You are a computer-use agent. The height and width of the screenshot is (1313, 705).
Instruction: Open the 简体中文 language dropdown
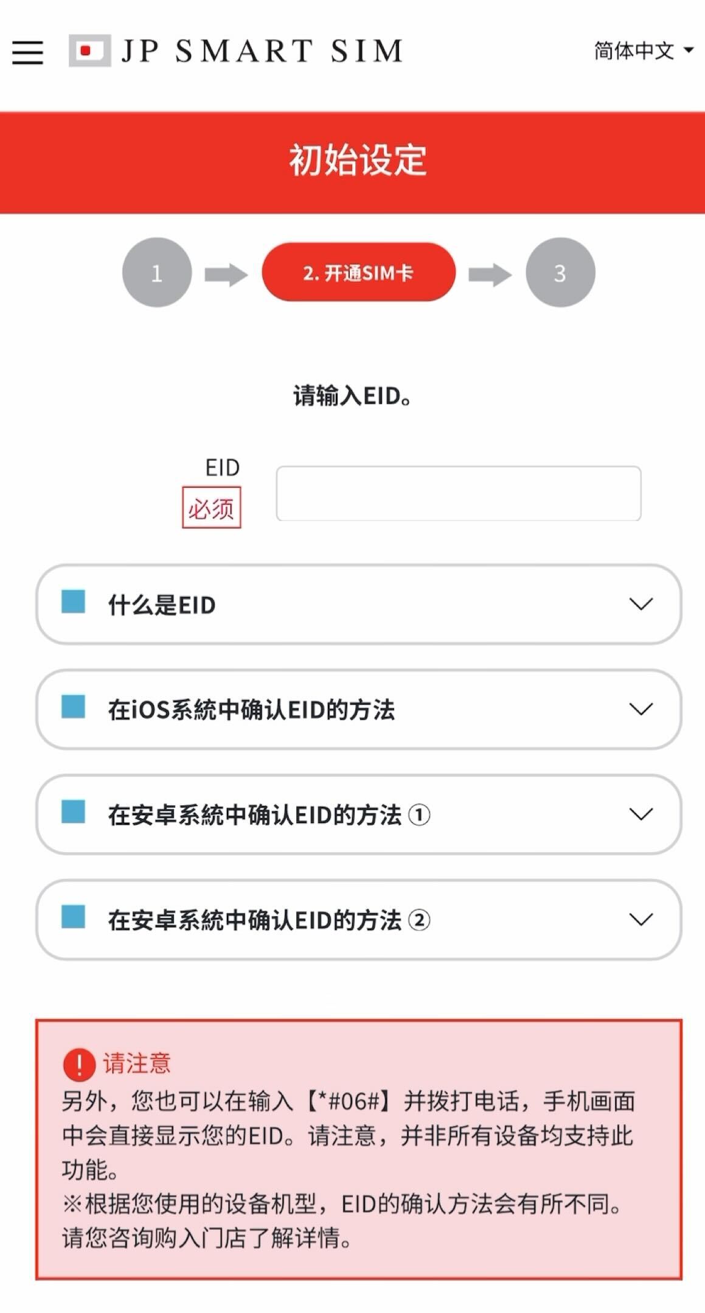[644, 51]
